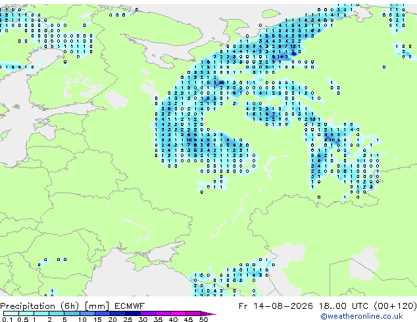Click the date "Fr 14-08-2026"
Image resolution: width=417 pixels, height=322 pixels.
click(276, 306)
